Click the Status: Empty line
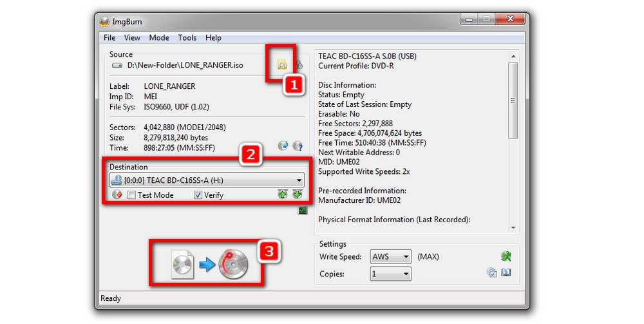The height and width of the screenshot is (324, 644). pos(341,95)
